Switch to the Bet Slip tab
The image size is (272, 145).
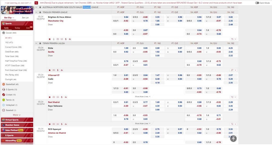tap(9, 18)
